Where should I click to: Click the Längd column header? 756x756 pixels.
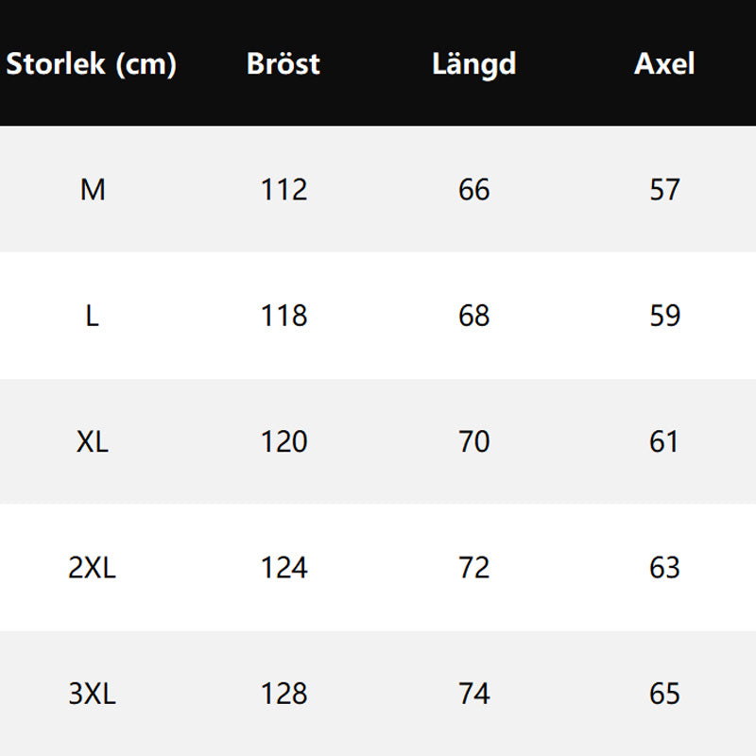474,64
